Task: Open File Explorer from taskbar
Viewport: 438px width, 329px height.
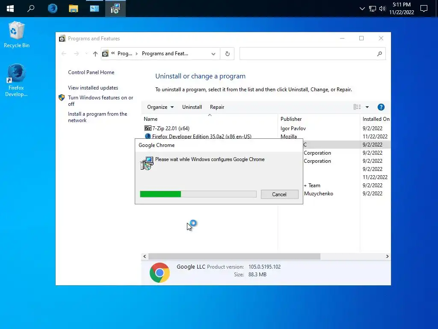Action: pyautogui.click(x=73, y=9)
